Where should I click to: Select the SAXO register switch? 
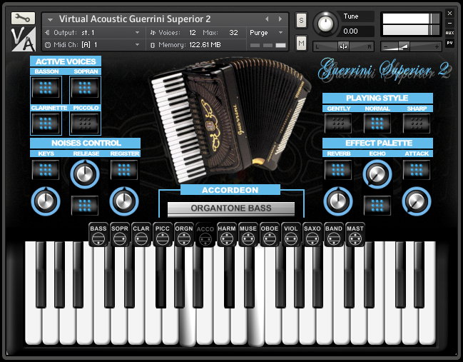(x=312, y=235)
